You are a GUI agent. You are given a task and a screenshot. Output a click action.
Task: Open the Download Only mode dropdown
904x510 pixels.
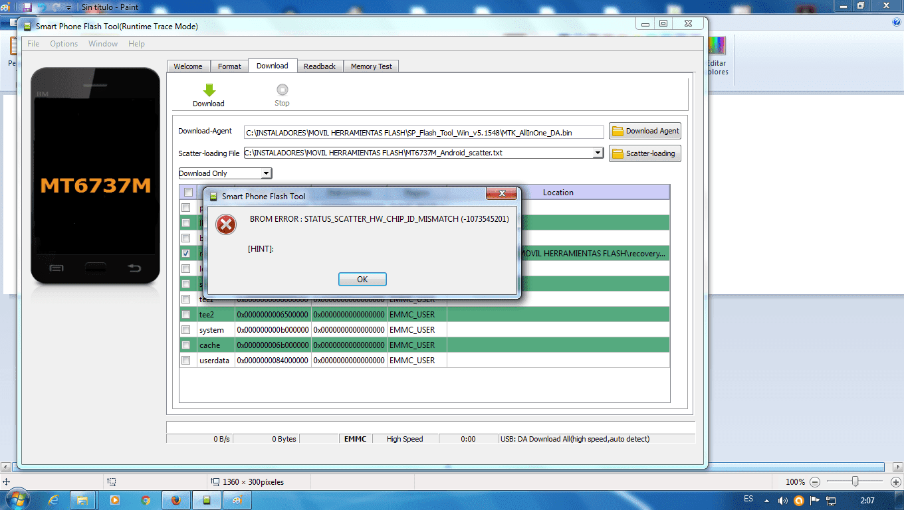pyautogui.click(x=225, y=173)
